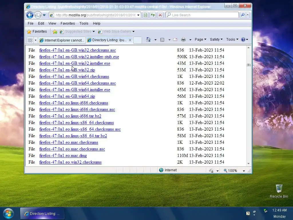
Task: Click the 100% zoom level button
Action: tap(230, 171)
